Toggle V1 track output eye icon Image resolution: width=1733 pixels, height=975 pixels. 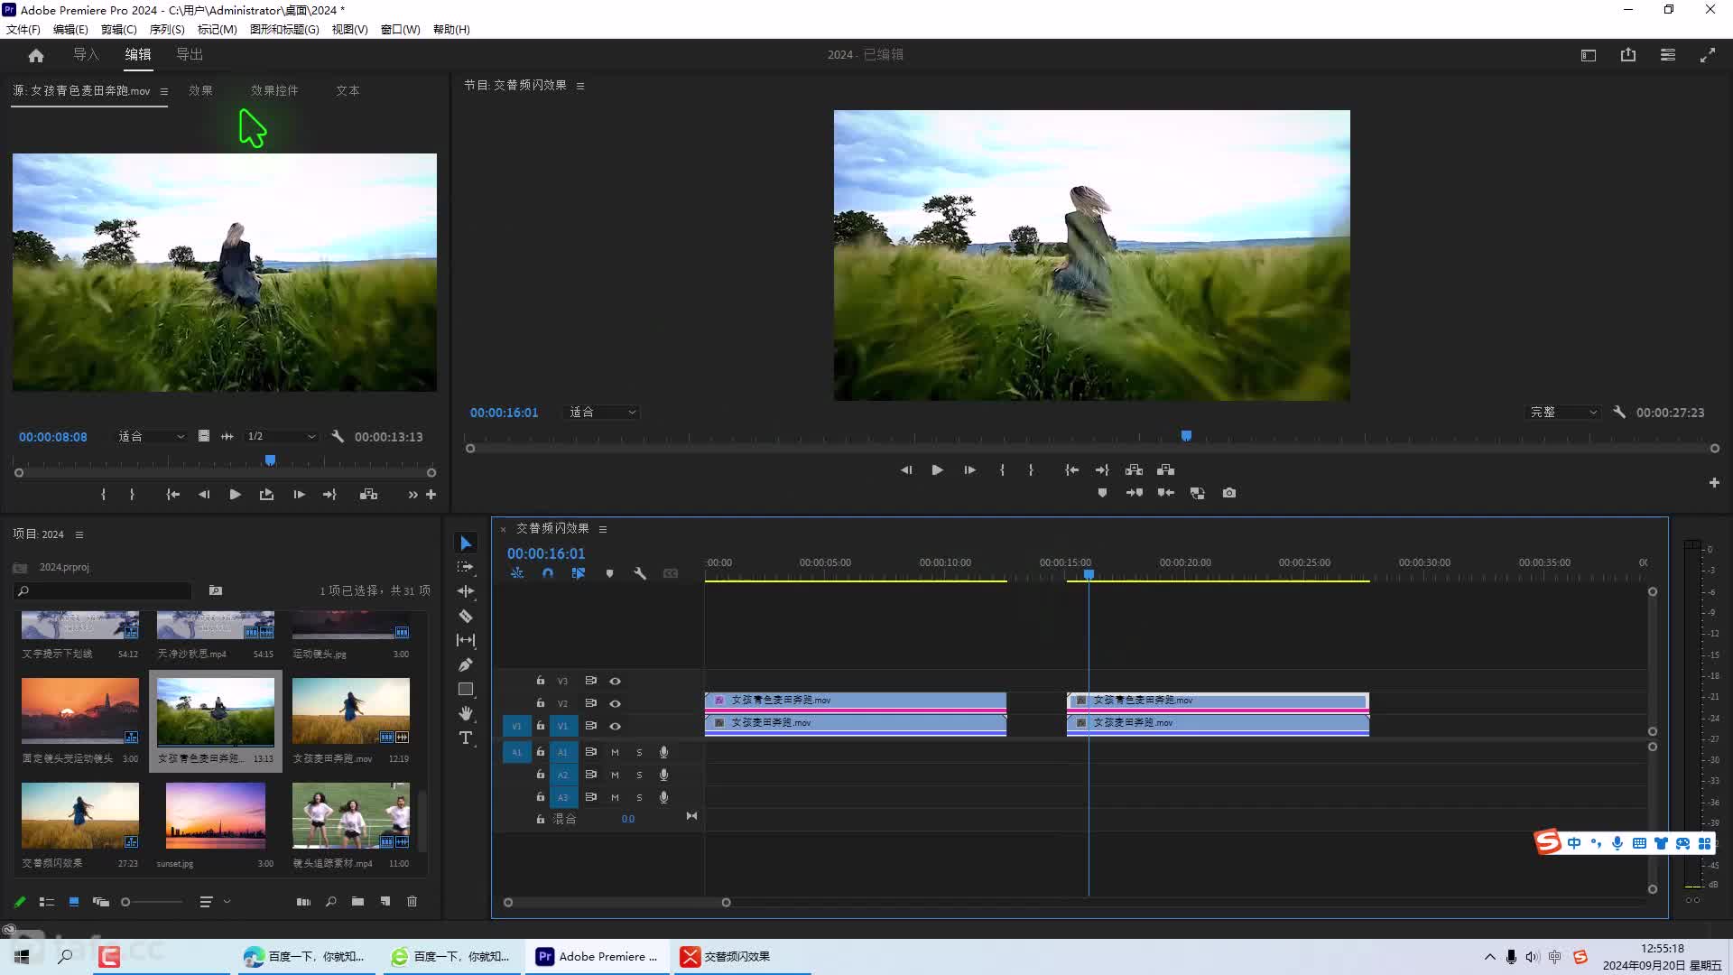tap(616, 726)
